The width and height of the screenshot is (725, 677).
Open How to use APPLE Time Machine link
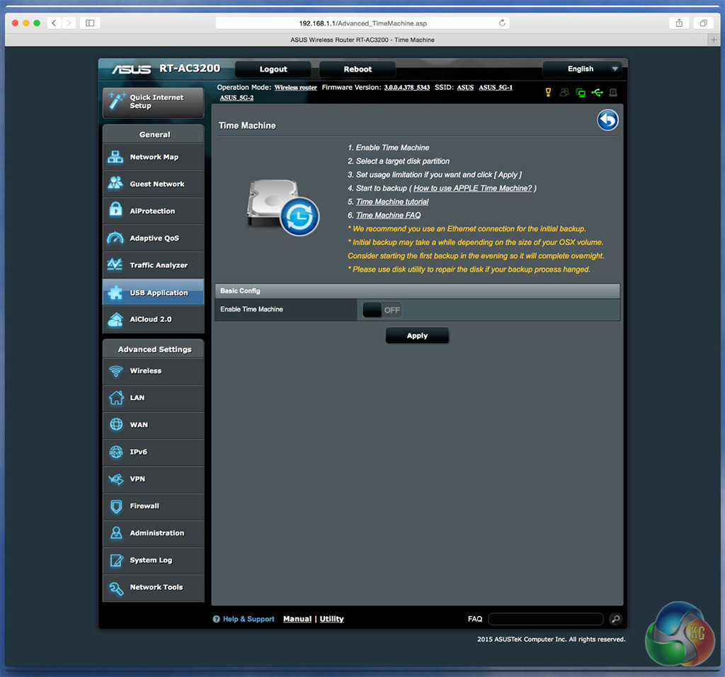(x=472, y=188)
